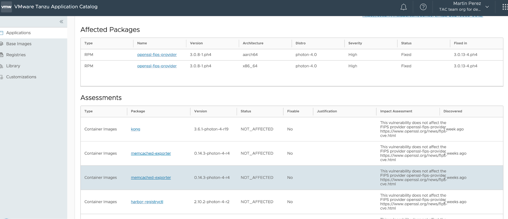The image size is (508, 219).
Task: Click the 'TAC team org for de...' text
Action: click(460, 10)
